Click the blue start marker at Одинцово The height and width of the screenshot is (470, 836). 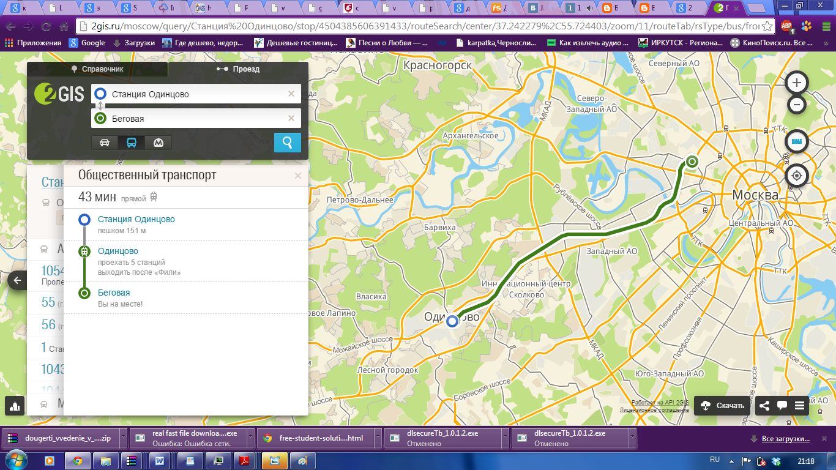click(x=452, y=321)
